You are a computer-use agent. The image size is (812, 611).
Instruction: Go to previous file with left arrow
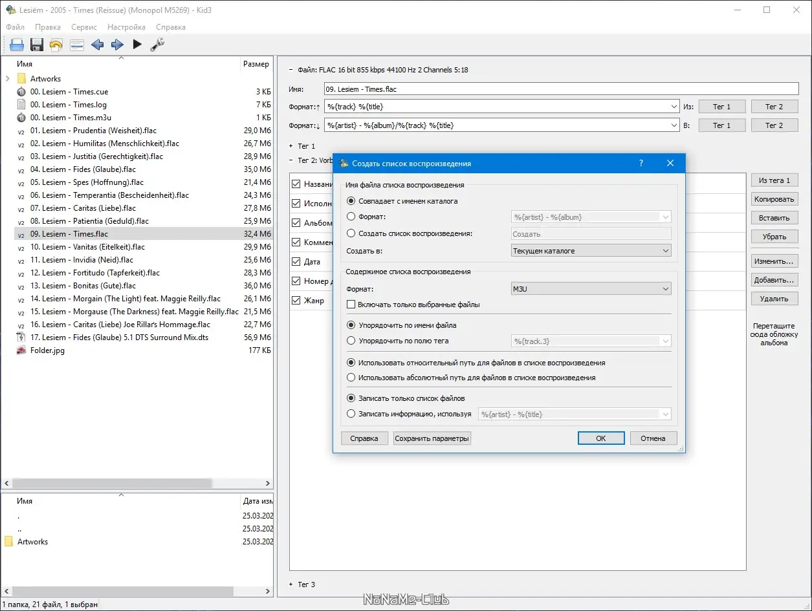pyautogui.click(x=97, y=45)
